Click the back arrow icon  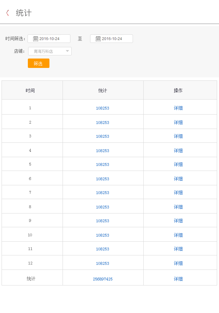pos(8,13)
